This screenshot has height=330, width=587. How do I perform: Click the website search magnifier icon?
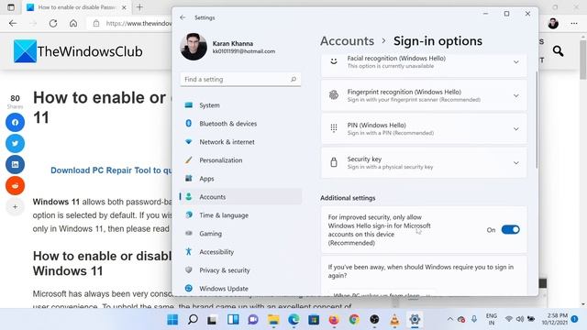(x=558, y=51)
